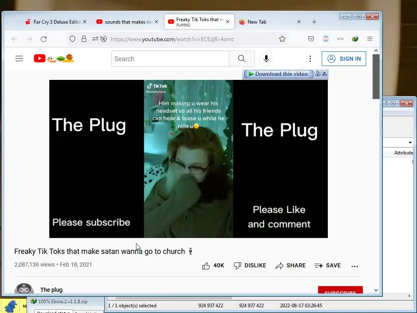Screen dimensions: 417x313
Task: Open dropdown arrow in background window
Action: point(410,143)
